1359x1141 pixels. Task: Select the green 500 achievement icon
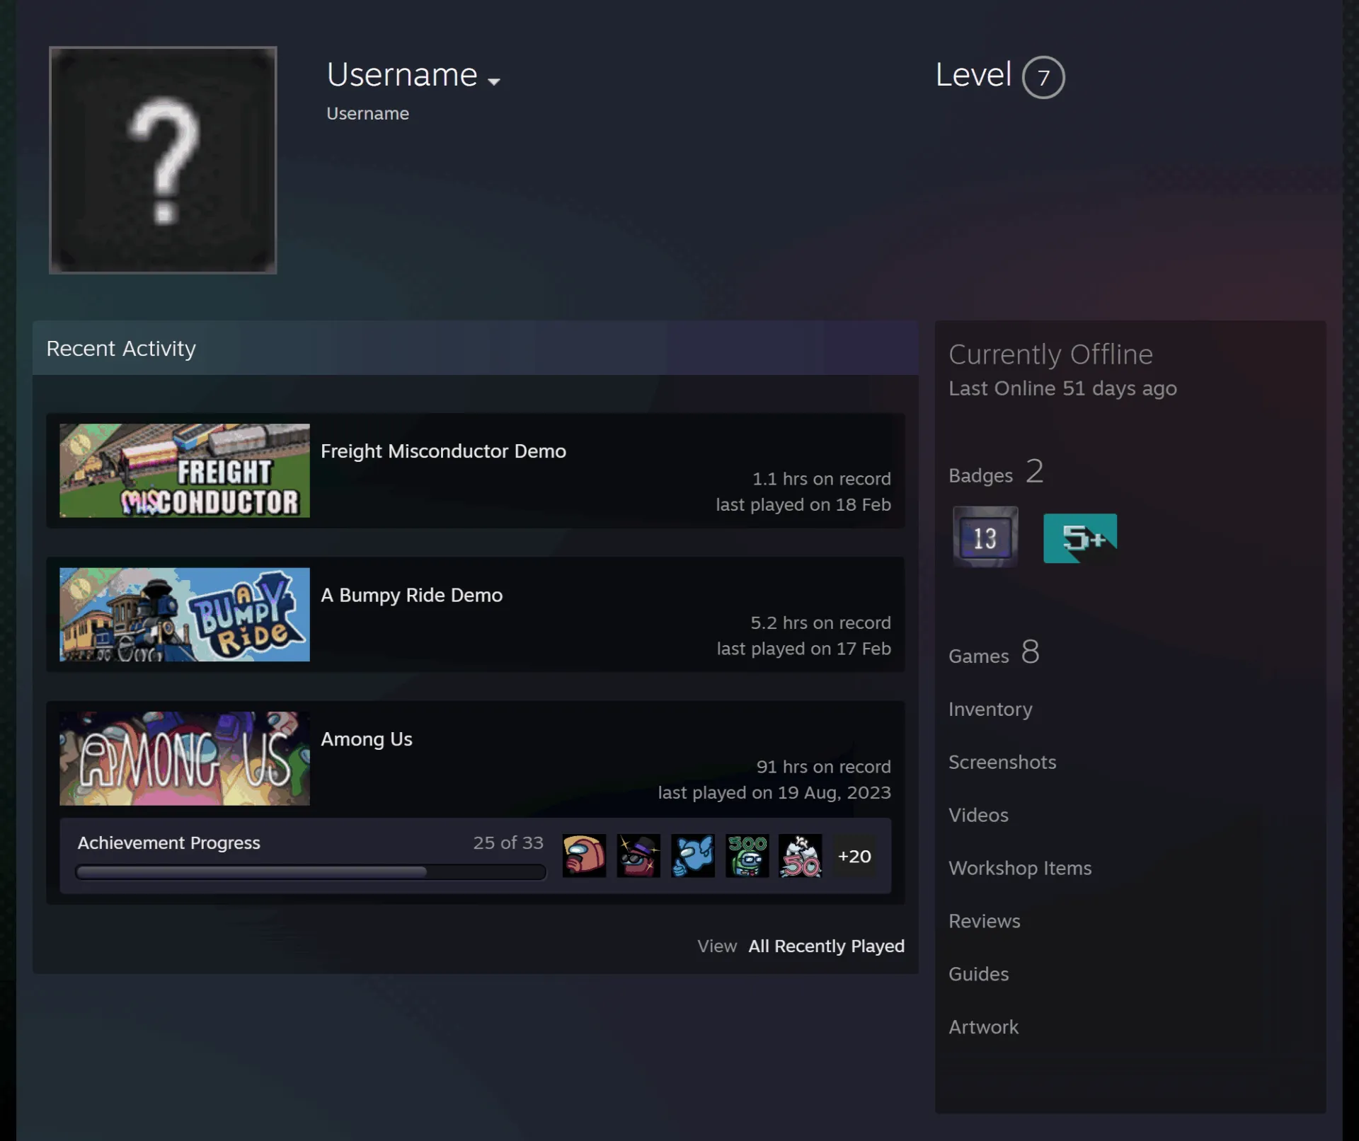[x=747, y=856]
